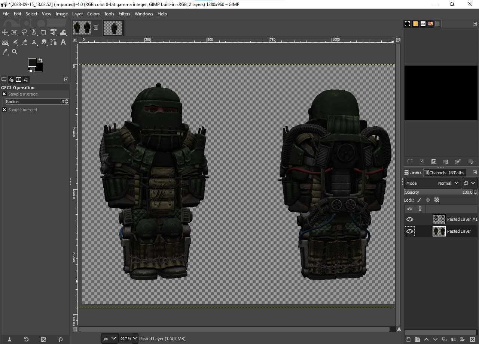Select the Smudge tool
479x344 pixels.
[44, 42]
